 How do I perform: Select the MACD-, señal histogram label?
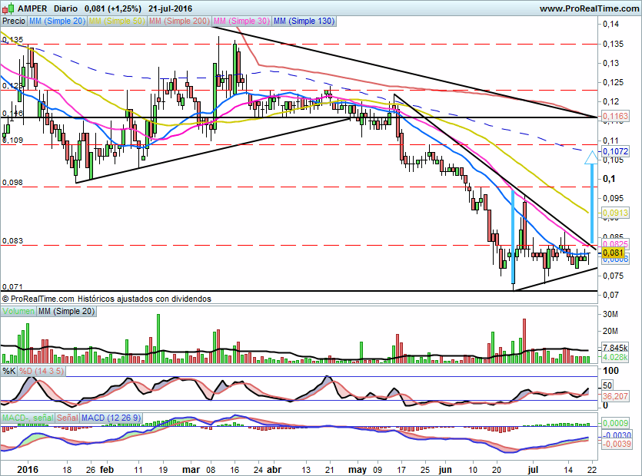[x=28, y=418]
